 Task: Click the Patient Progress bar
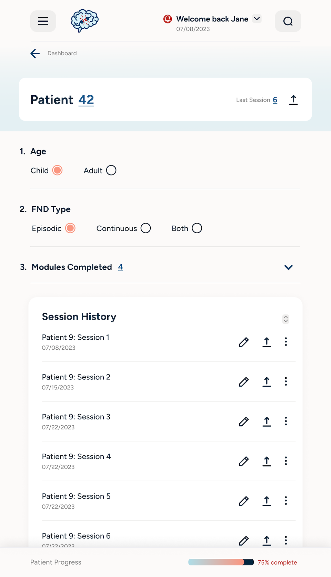tap(221, 562)
